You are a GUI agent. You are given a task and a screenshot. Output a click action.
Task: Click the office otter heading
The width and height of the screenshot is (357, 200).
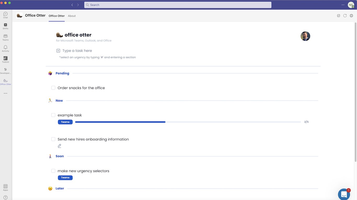tap(78, 35)
